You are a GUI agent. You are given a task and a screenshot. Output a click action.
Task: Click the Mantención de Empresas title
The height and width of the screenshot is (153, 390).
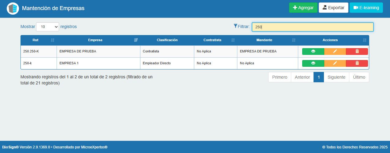click(x=53, y=8)
